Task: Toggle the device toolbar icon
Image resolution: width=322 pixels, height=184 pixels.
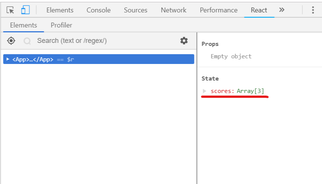Action: [x=25, y=10]
